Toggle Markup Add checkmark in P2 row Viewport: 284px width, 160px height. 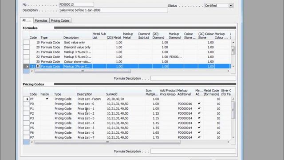(199, 113)
